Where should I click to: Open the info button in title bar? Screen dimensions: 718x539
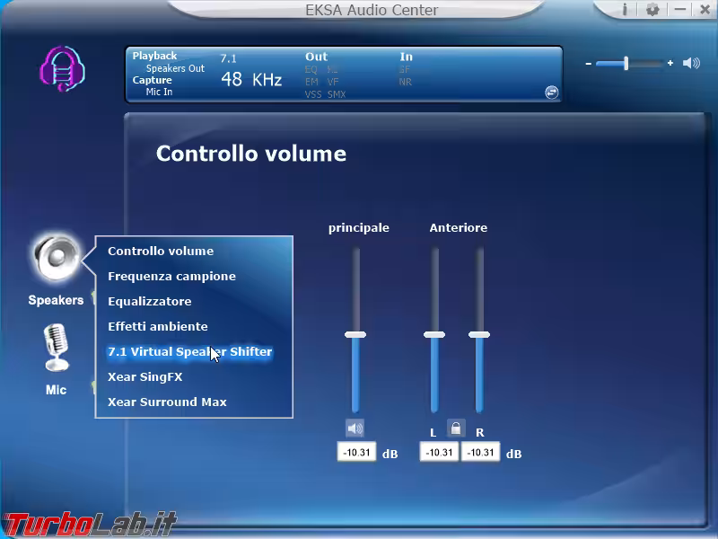point(625,10)
